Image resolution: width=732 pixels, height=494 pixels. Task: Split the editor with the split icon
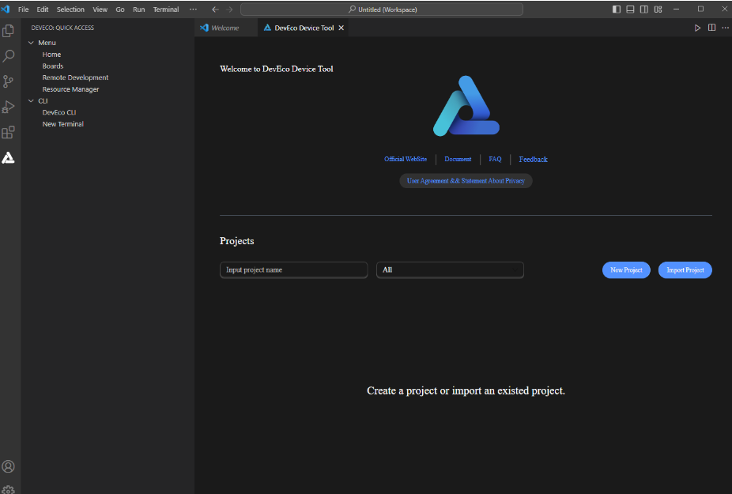[711, 28]
